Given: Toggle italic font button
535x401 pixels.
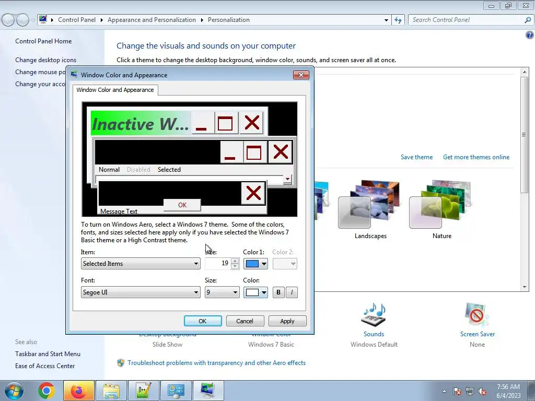Looking at the screenshot, I should tap(292, 292).
